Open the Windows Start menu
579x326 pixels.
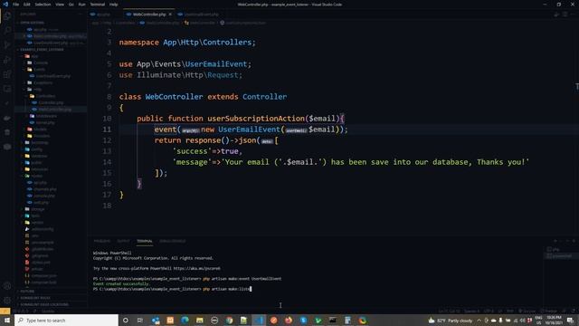click(x=7, y=320)
